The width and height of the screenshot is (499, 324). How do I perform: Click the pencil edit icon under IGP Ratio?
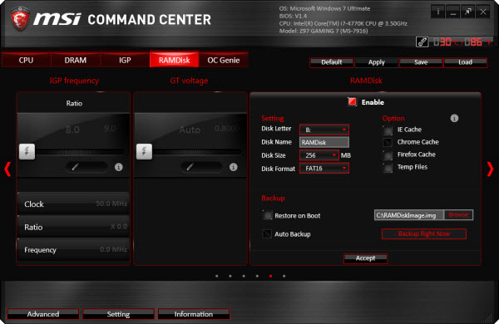75,167
